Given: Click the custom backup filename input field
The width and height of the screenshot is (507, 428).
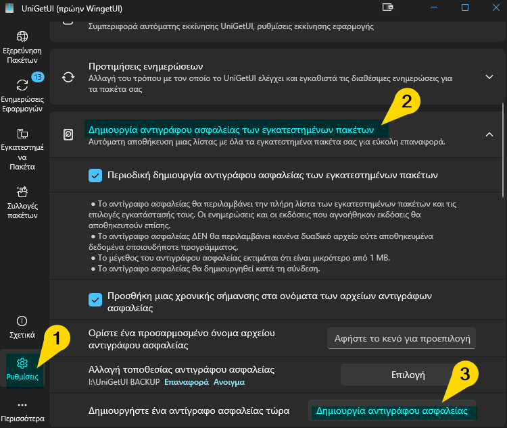Looking at the screenshot, I should 401,338.
